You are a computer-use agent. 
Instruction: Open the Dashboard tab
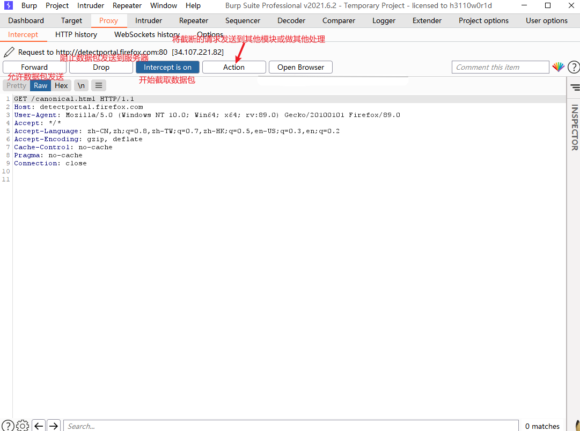click(x=26, y=20)
